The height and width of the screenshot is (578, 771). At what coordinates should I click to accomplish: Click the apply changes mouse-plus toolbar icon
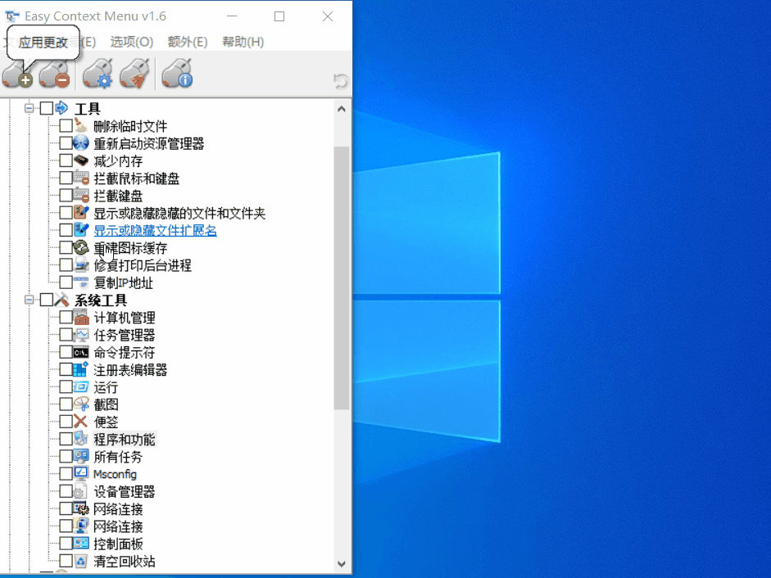(18, 75)
